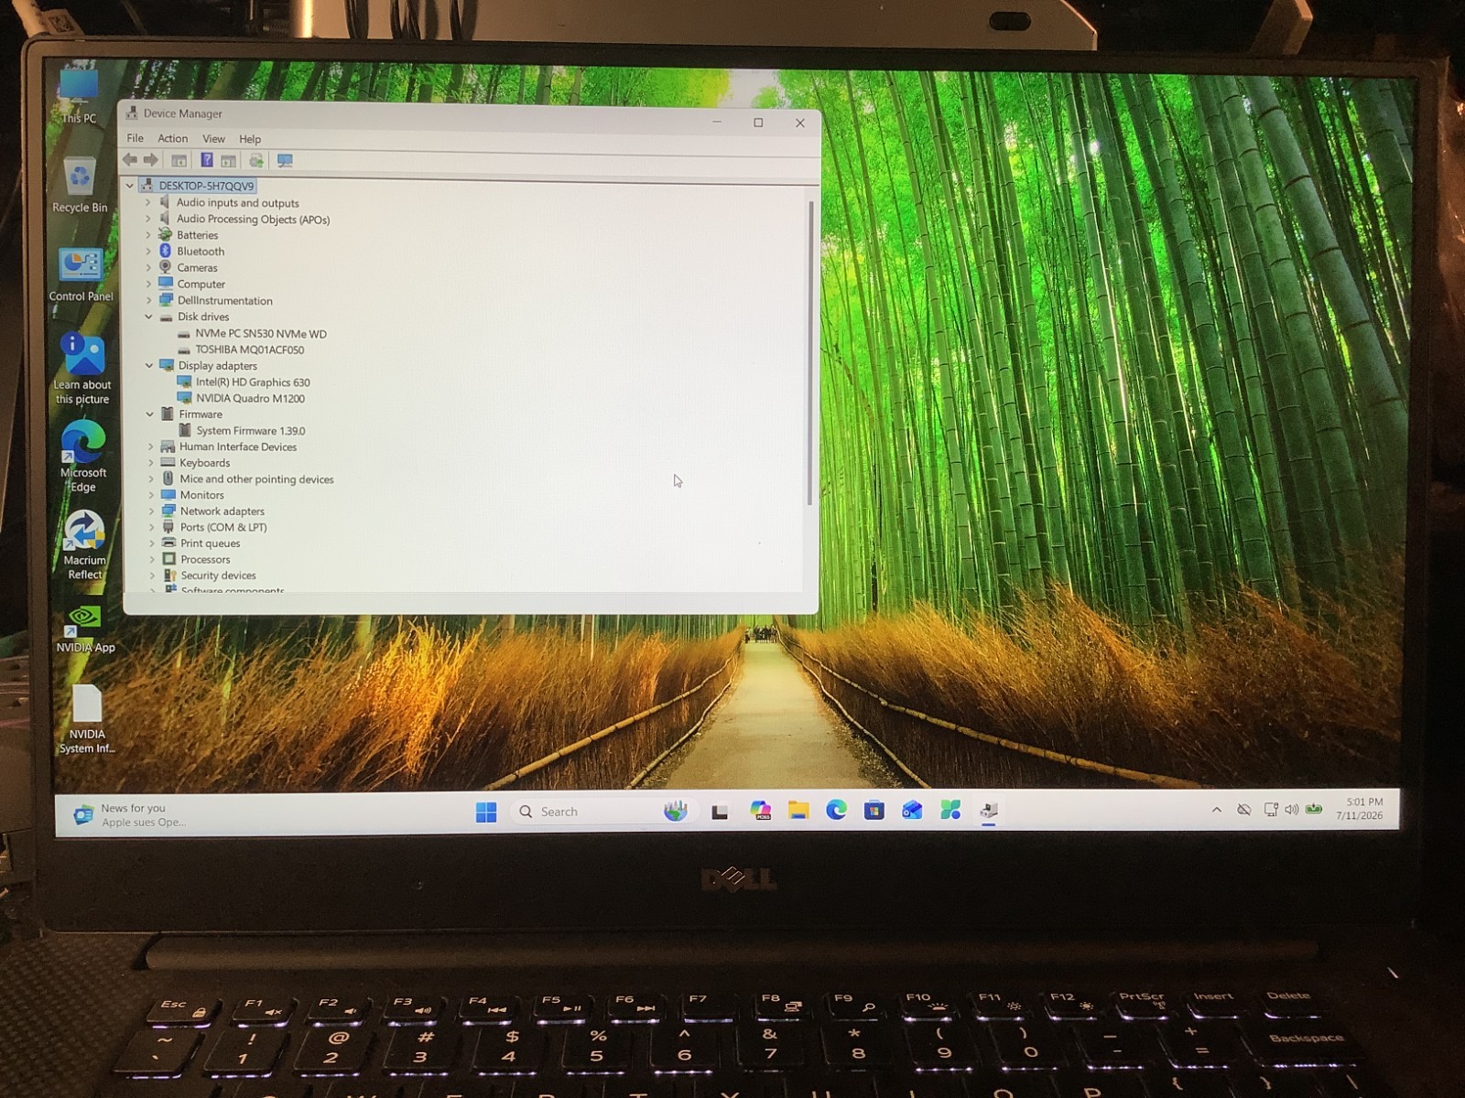Open the Windows Start button

tap(486, 812)
